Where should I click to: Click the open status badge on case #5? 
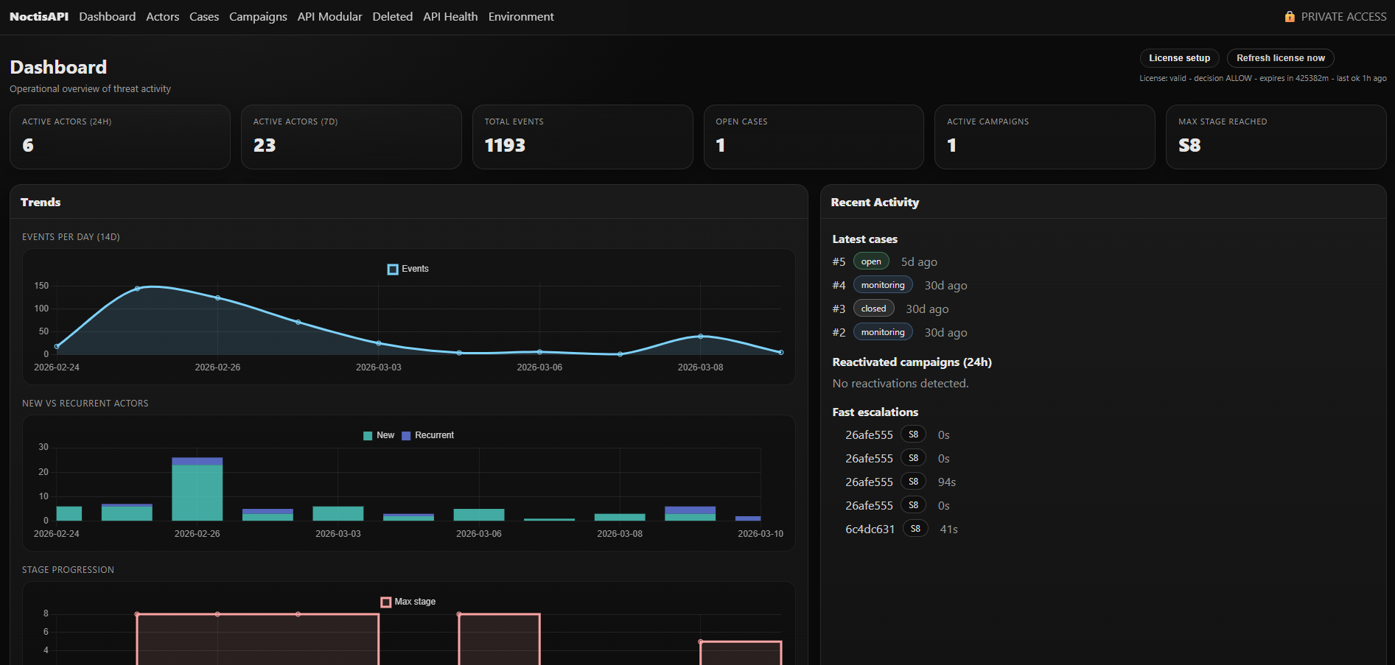(x=870, y=261)
